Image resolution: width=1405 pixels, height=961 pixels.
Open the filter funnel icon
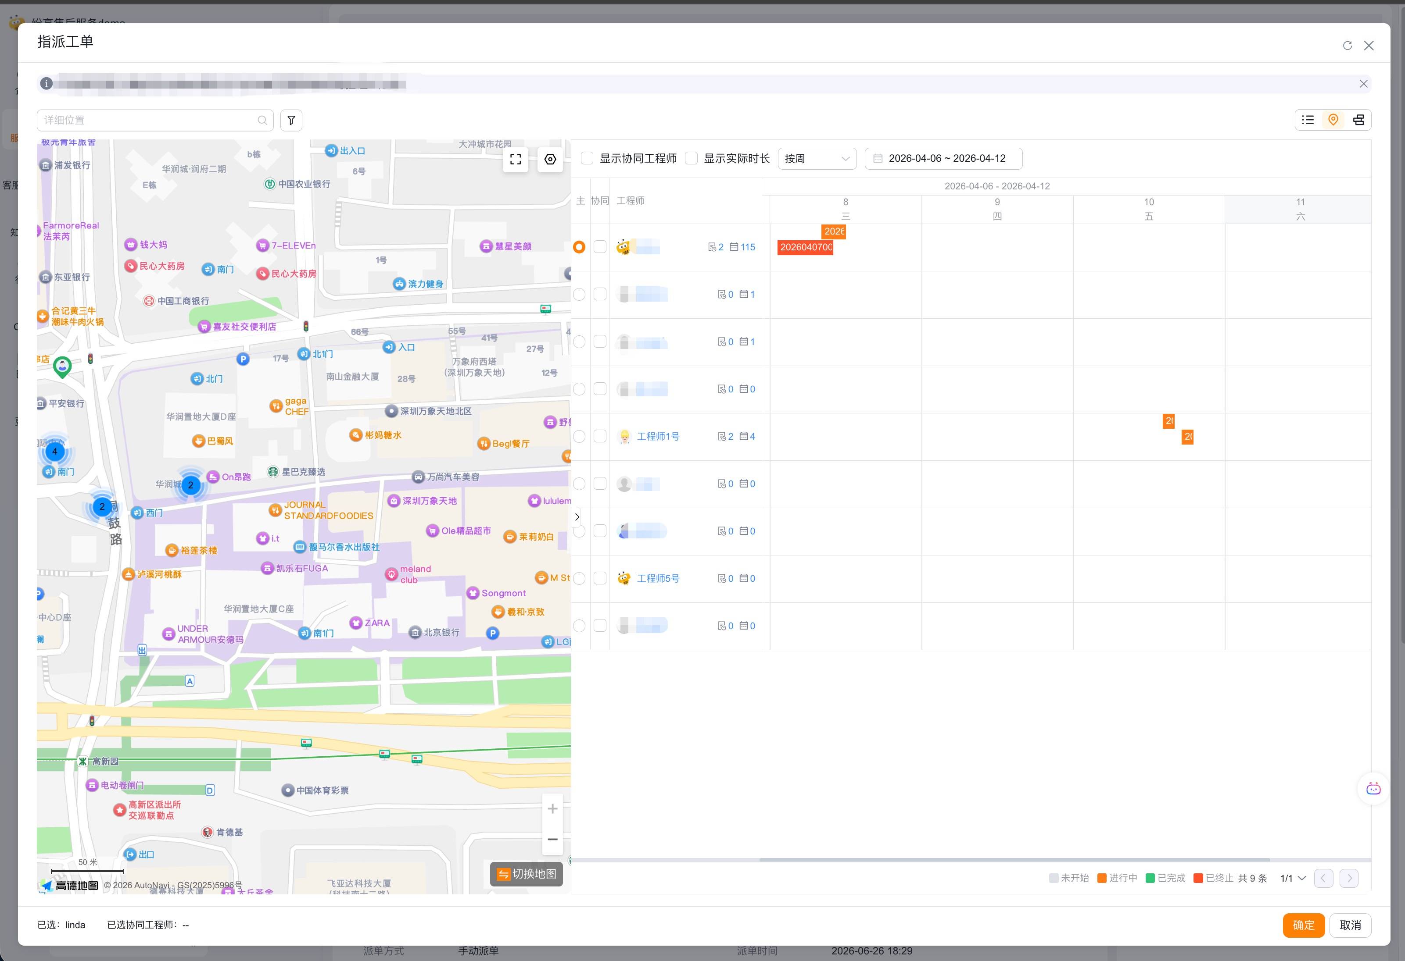(x=291, y=120)
